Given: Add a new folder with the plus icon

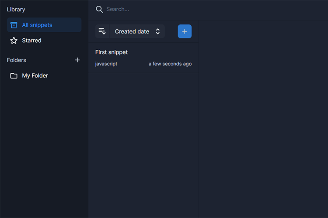Looking at the screenshot, I should [77, 60].
